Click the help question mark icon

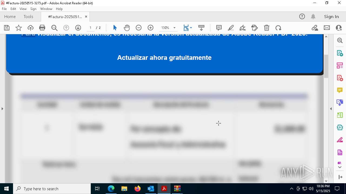[x=302, y=17]
